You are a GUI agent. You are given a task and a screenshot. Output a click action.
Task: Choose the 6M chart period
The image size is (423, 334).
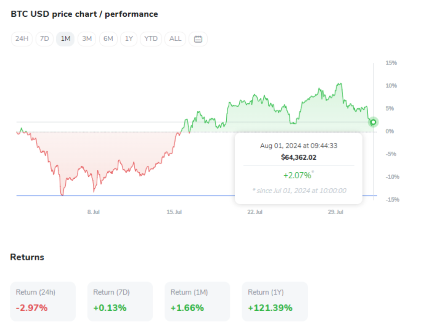click(x=108, y=39)
